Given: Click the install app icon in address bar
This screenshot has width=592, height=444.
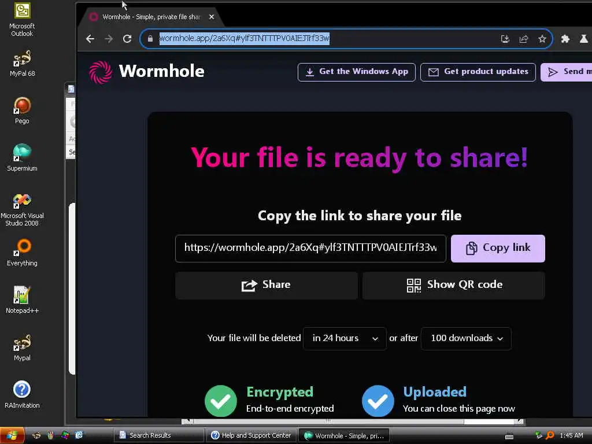Looking at the screenshot, I should point(505,39).
